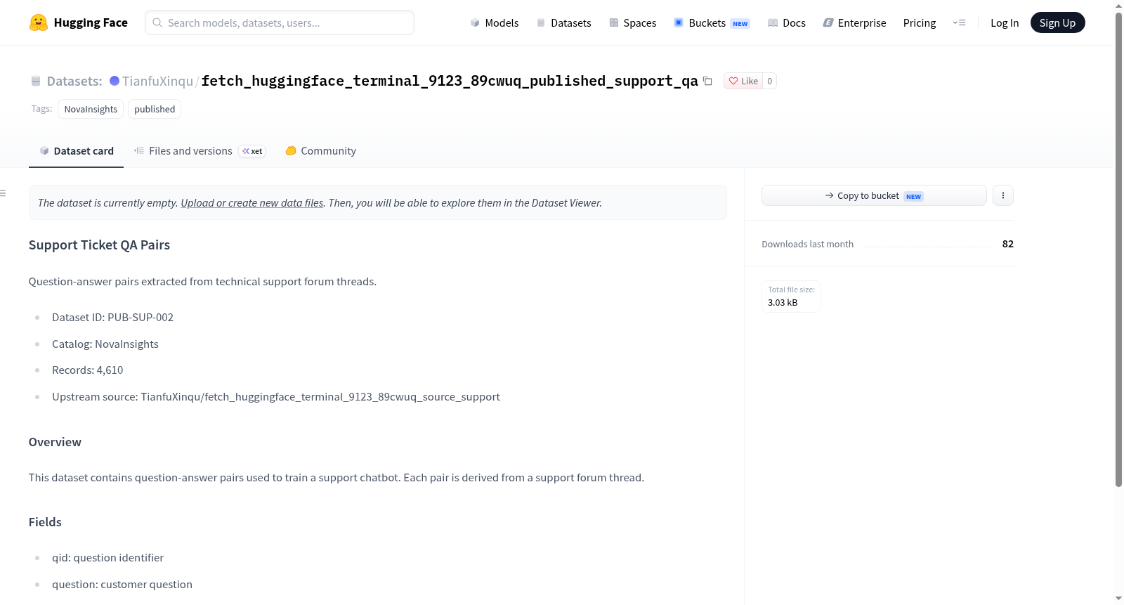Open Datasets from the navbar
Screen dimensions: 1124x605
coord(564,22)
